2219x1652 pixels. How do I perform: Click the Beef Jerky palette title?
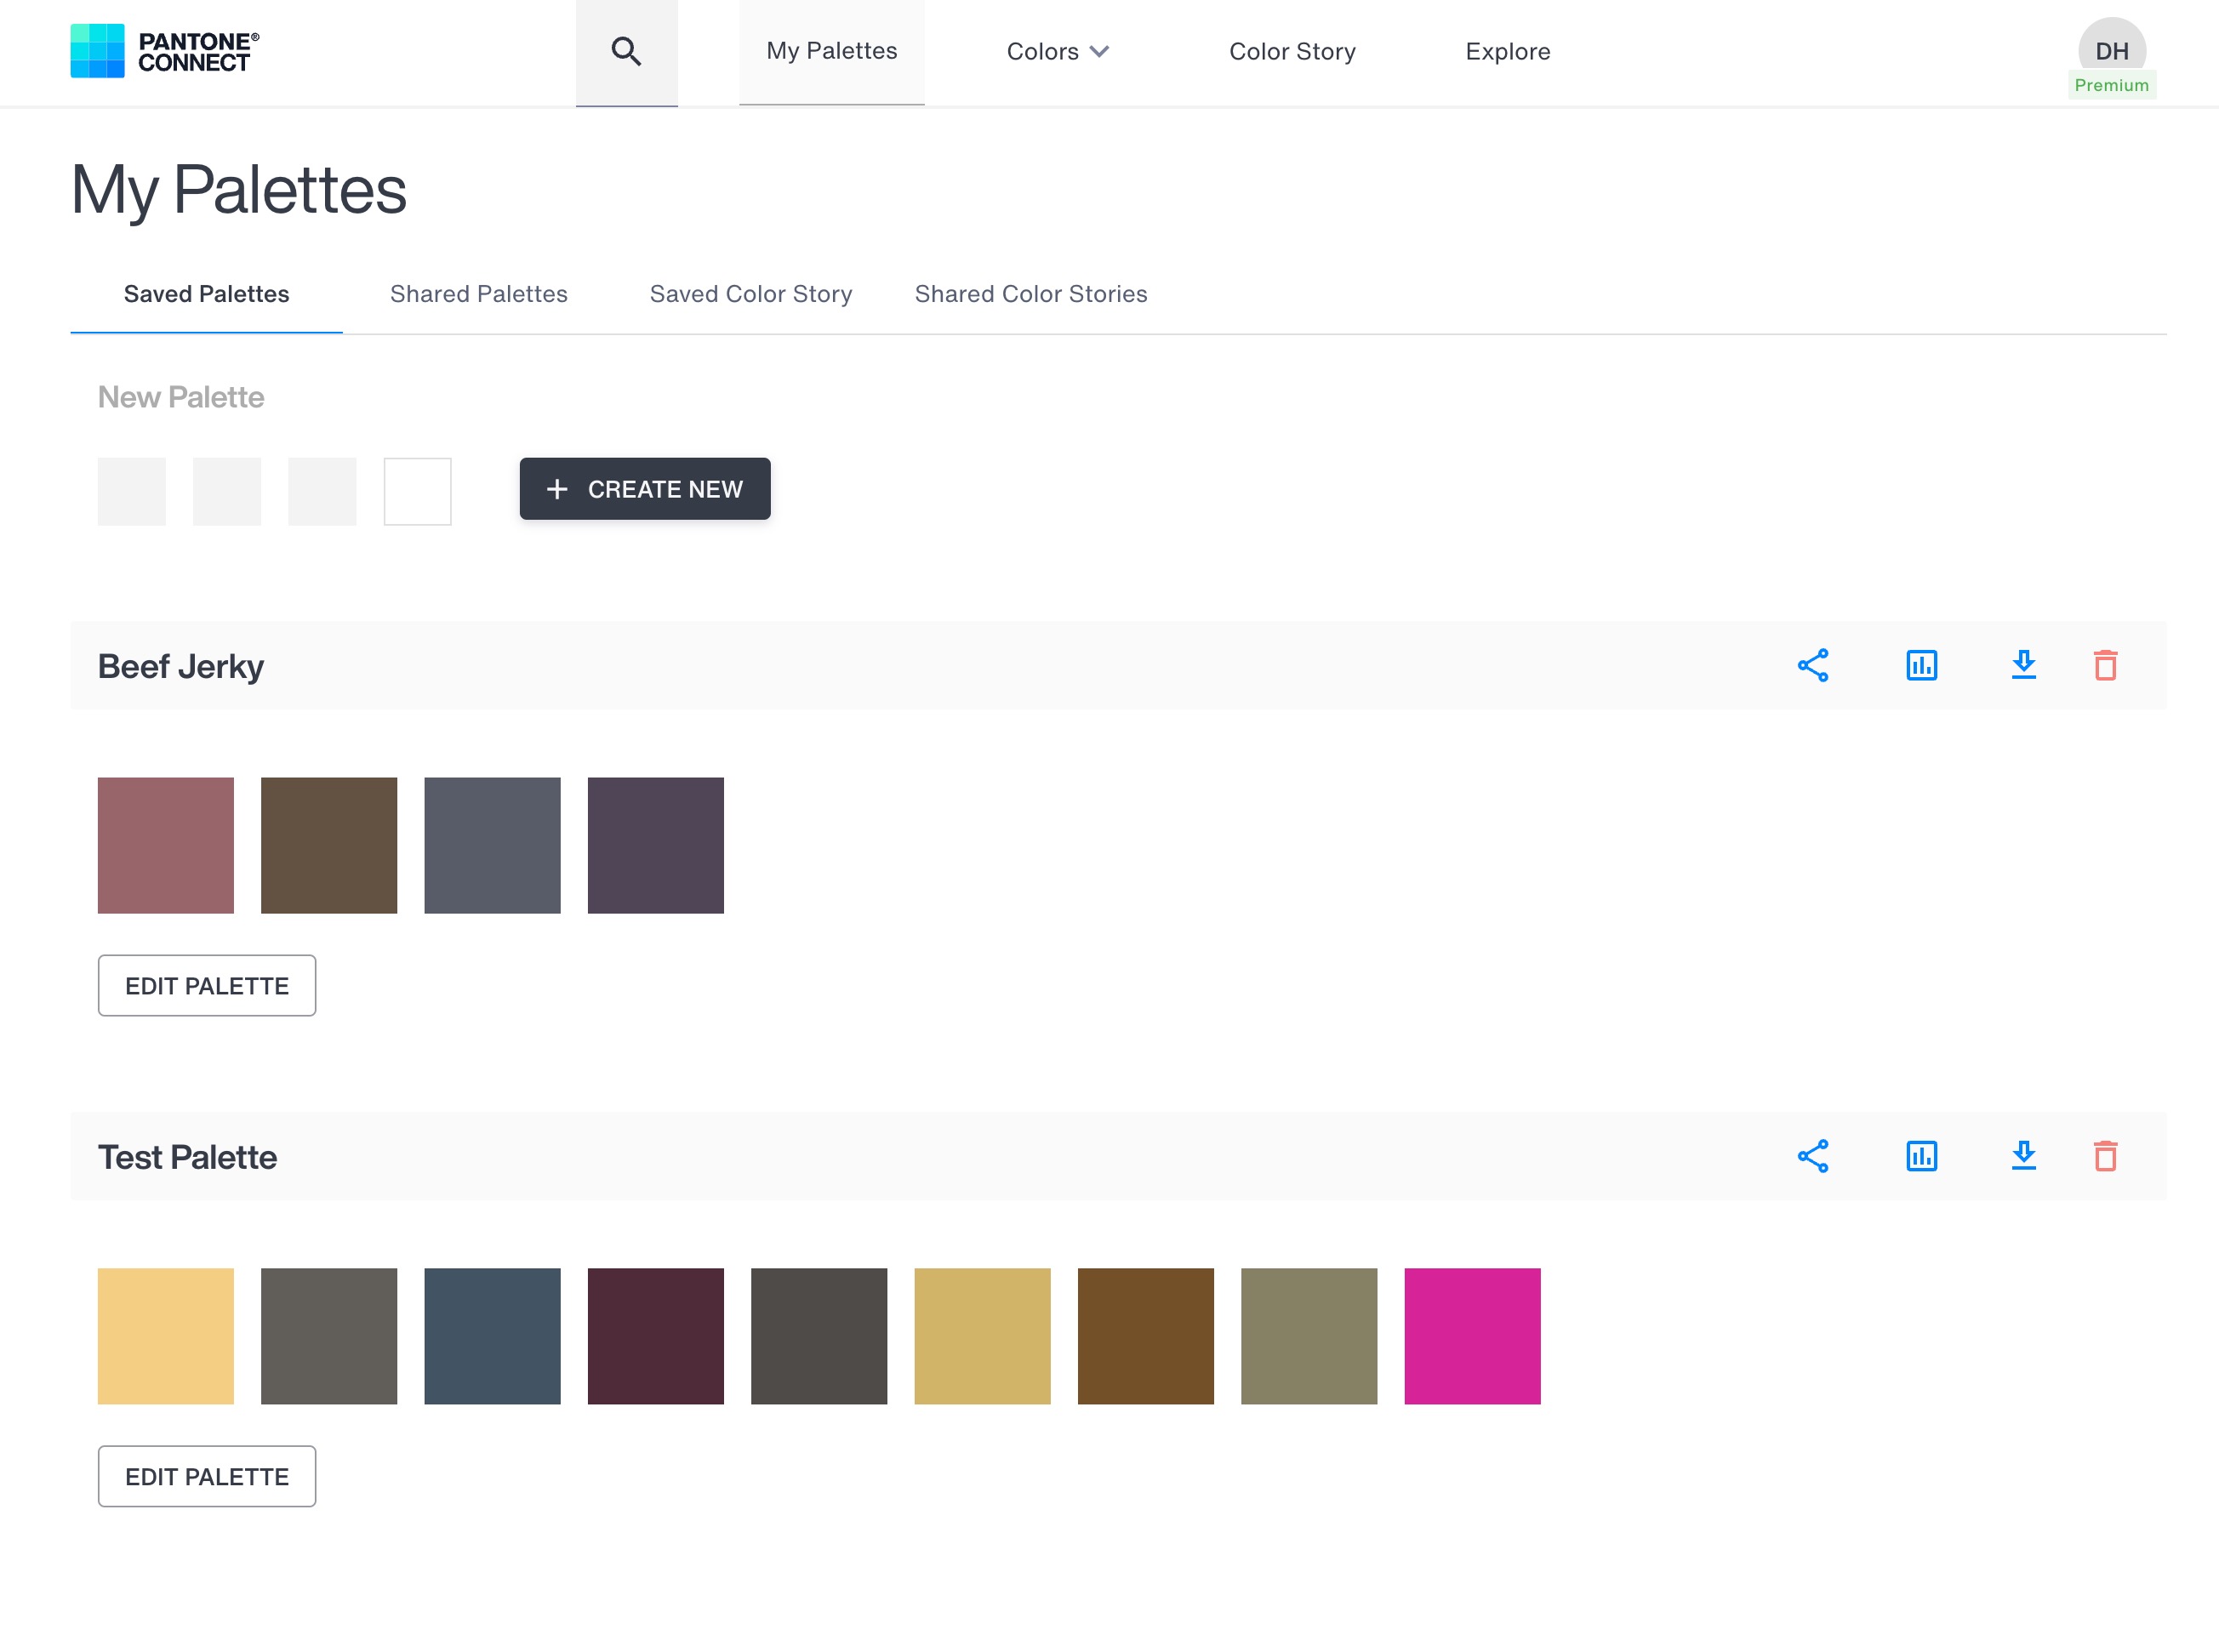[x=181, y=667]
